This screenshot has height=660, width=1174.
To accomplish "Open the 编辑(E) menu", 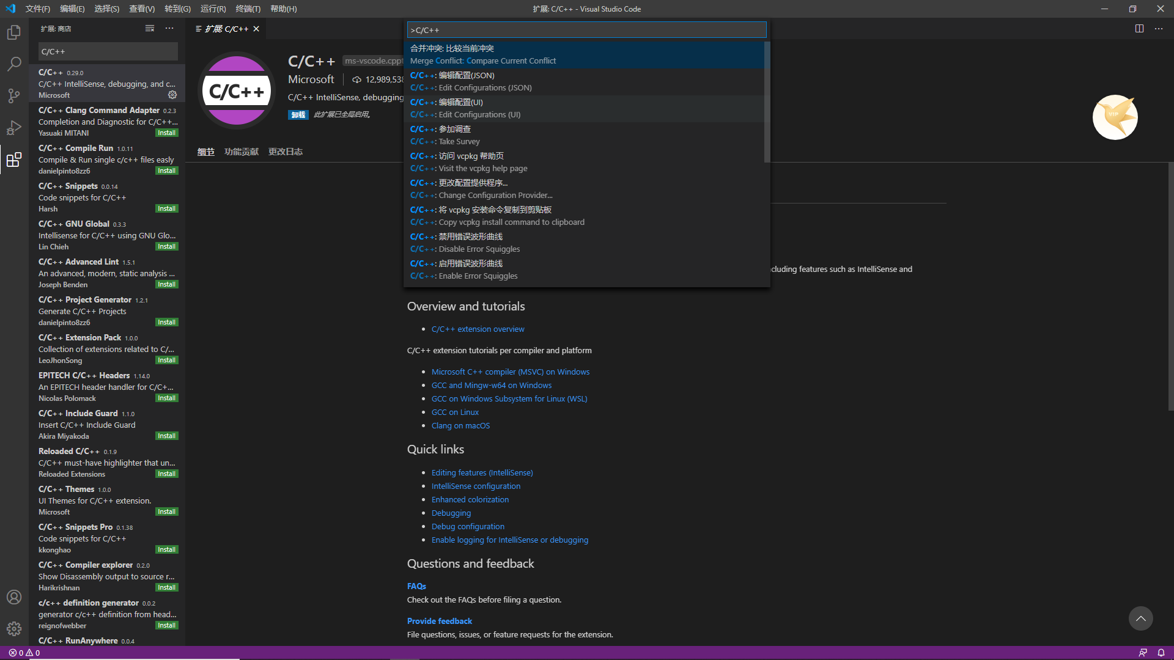I will (72, 9).
